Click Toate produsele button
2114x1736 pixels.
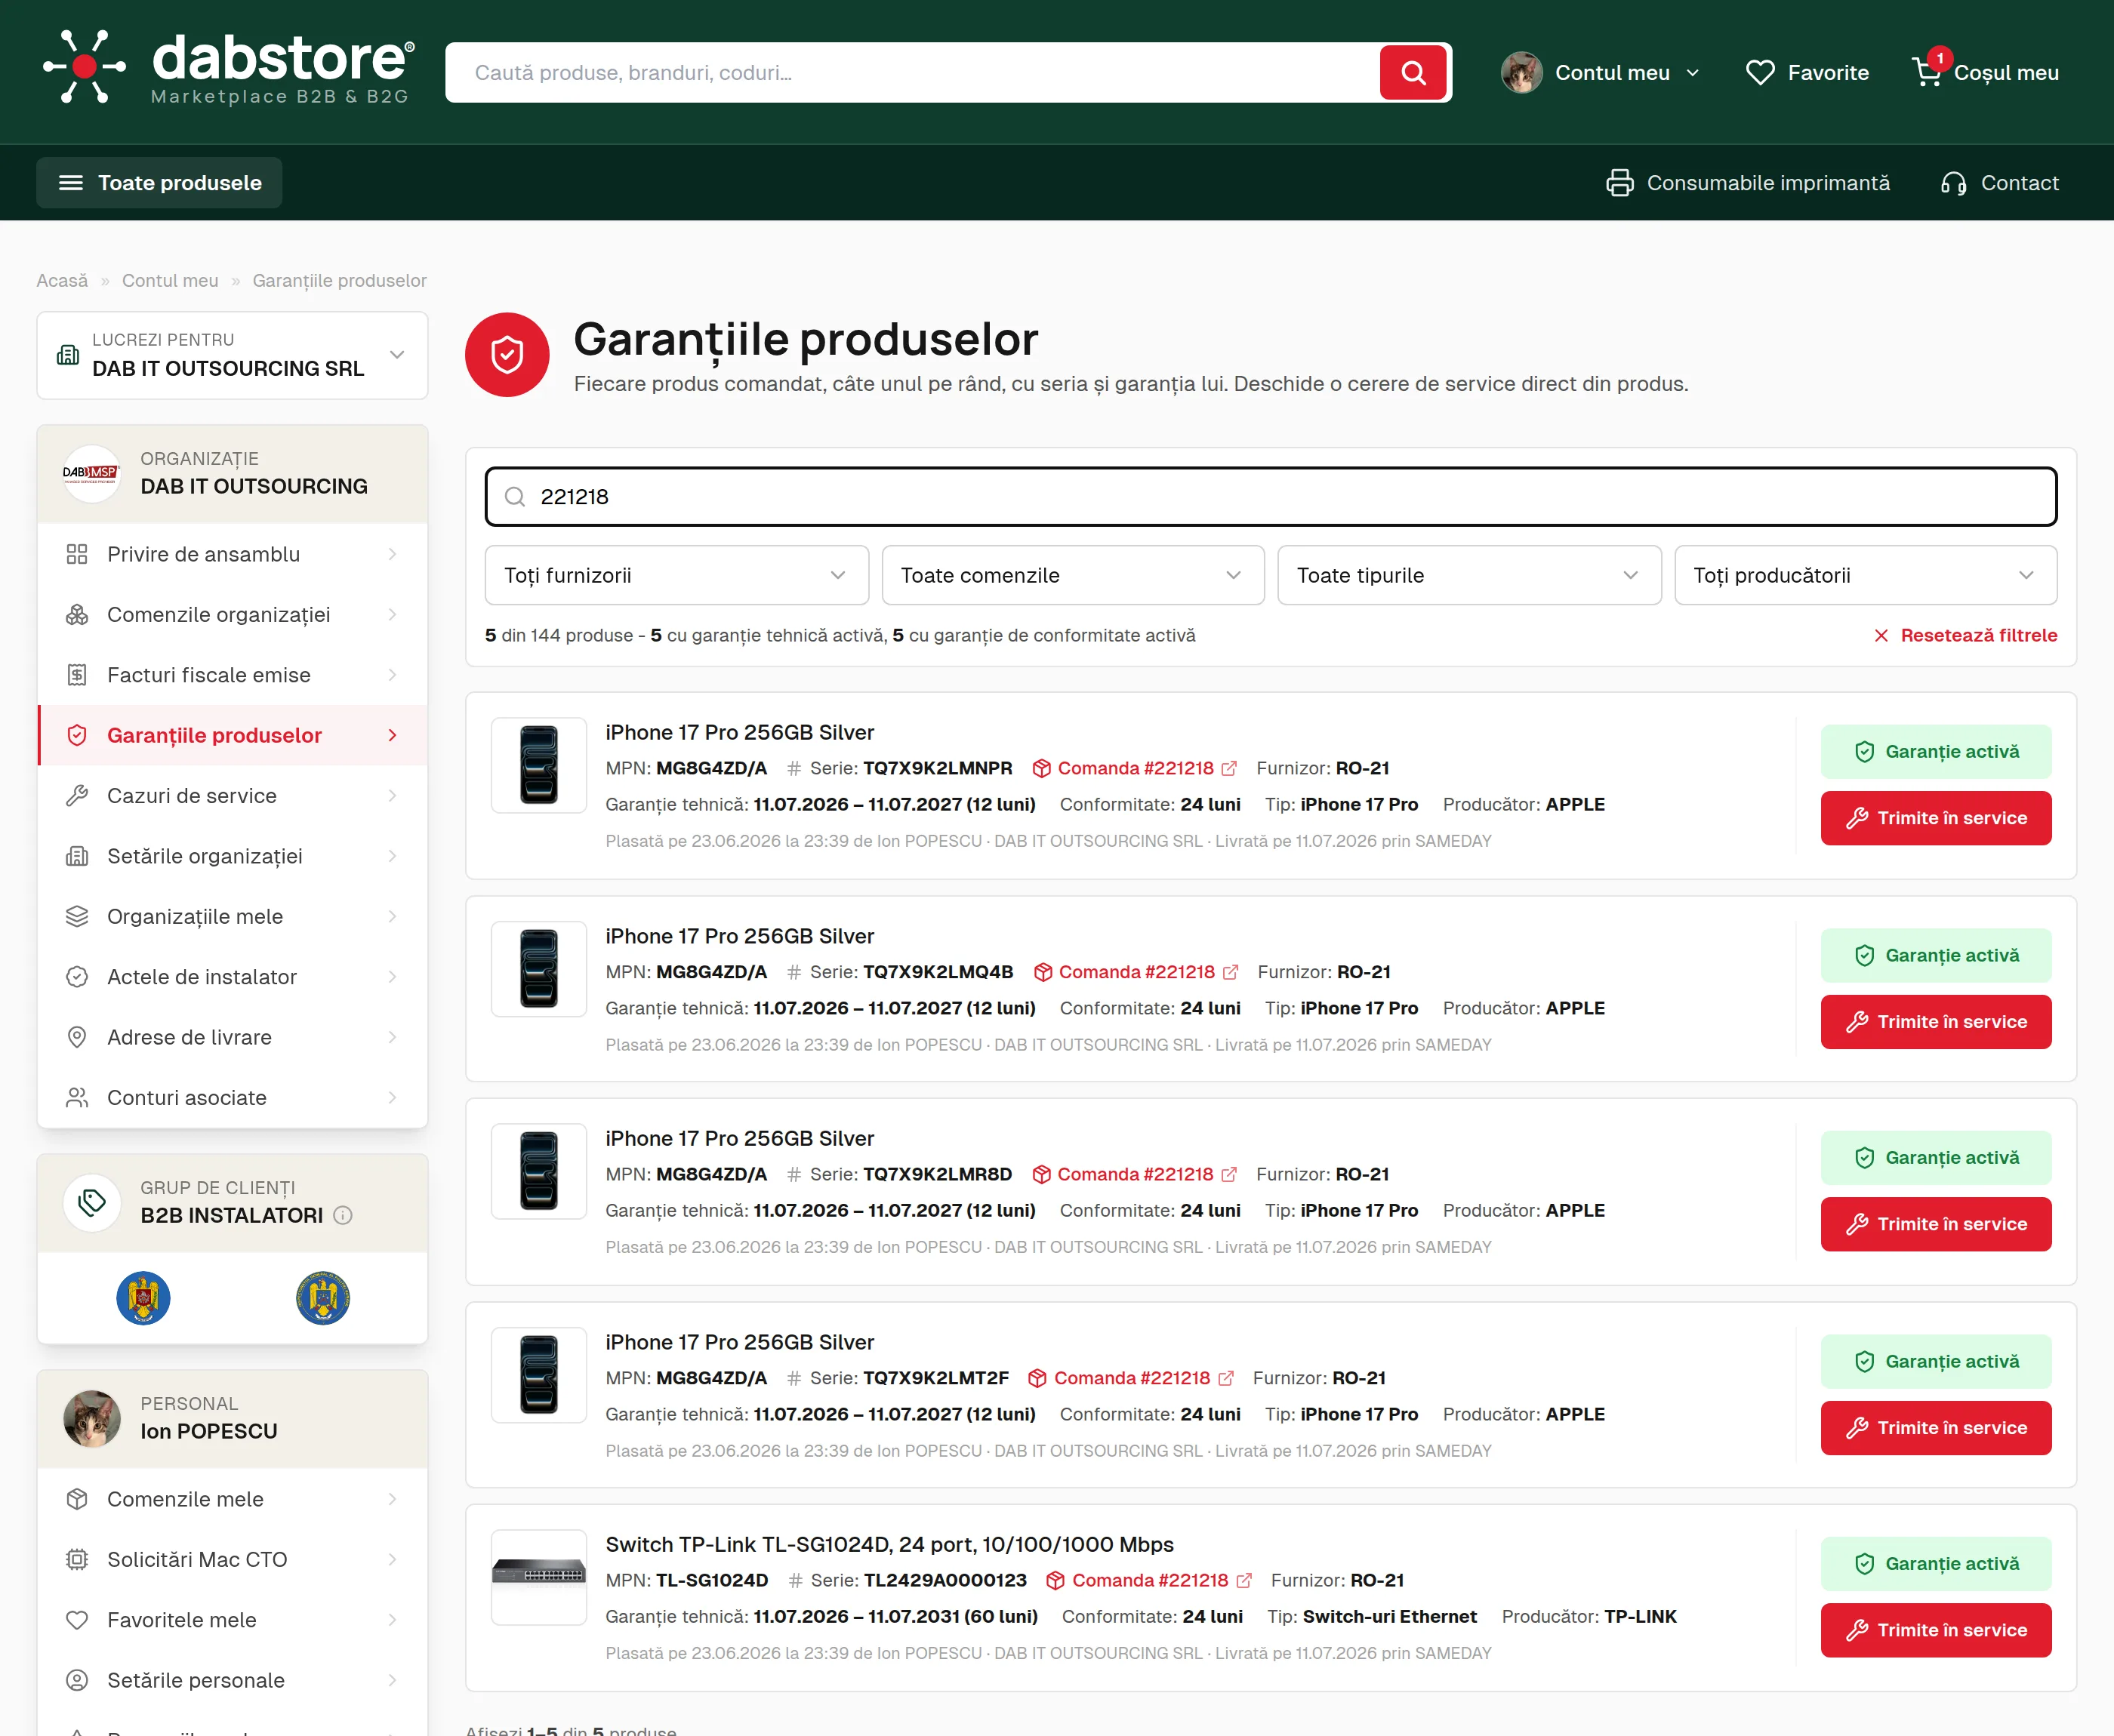(159, 183)
